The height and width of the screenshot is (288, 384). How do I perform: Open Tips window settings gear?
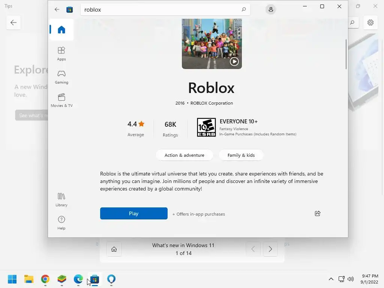tap(370, 22)
